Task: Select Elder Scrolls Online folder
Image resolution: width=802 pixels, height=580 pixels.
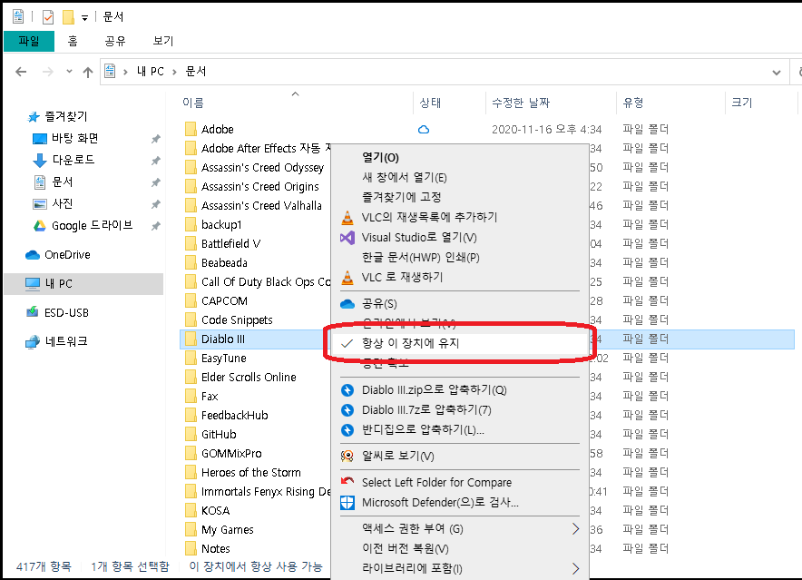Action: tap(249, 378)
